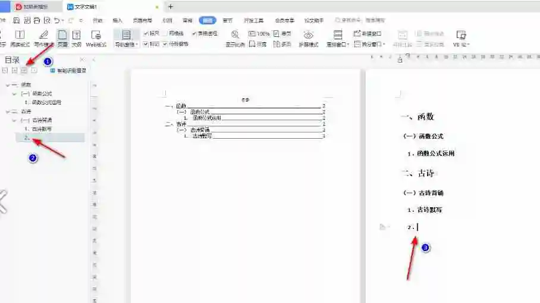Open the 拆分窗口 dropdown arrow
The width and height of the screenshot is (540, 303).
tap(384, 45)
